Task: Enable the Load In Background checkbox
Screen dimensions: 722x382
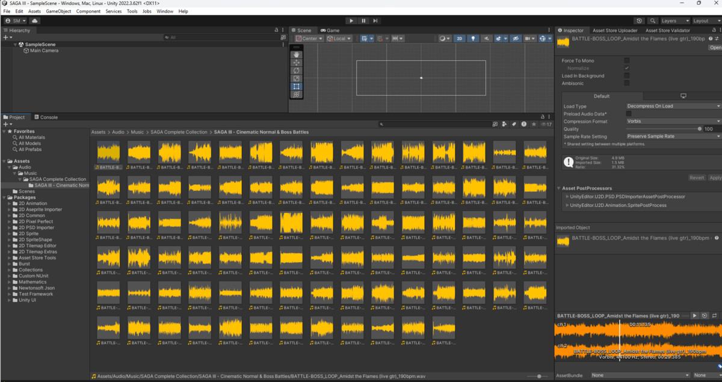Action: click(627, 76)
